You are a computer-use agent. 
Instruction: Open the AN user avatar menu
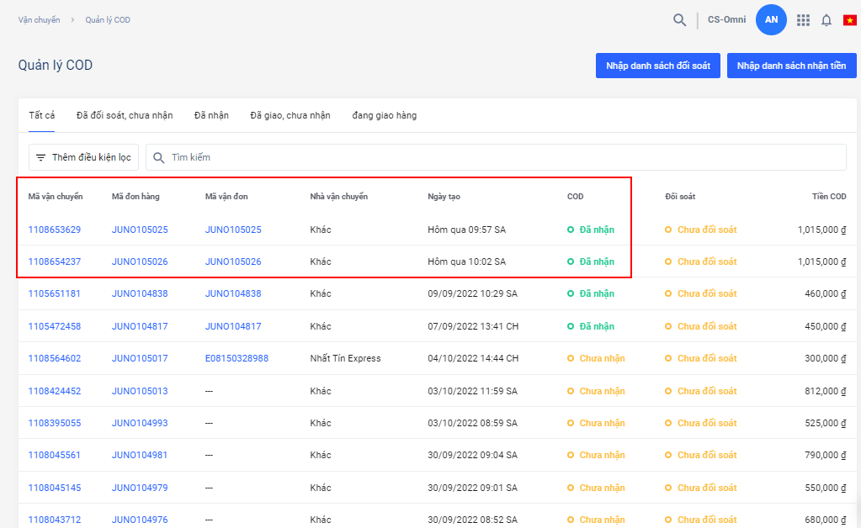coord(771,20)
